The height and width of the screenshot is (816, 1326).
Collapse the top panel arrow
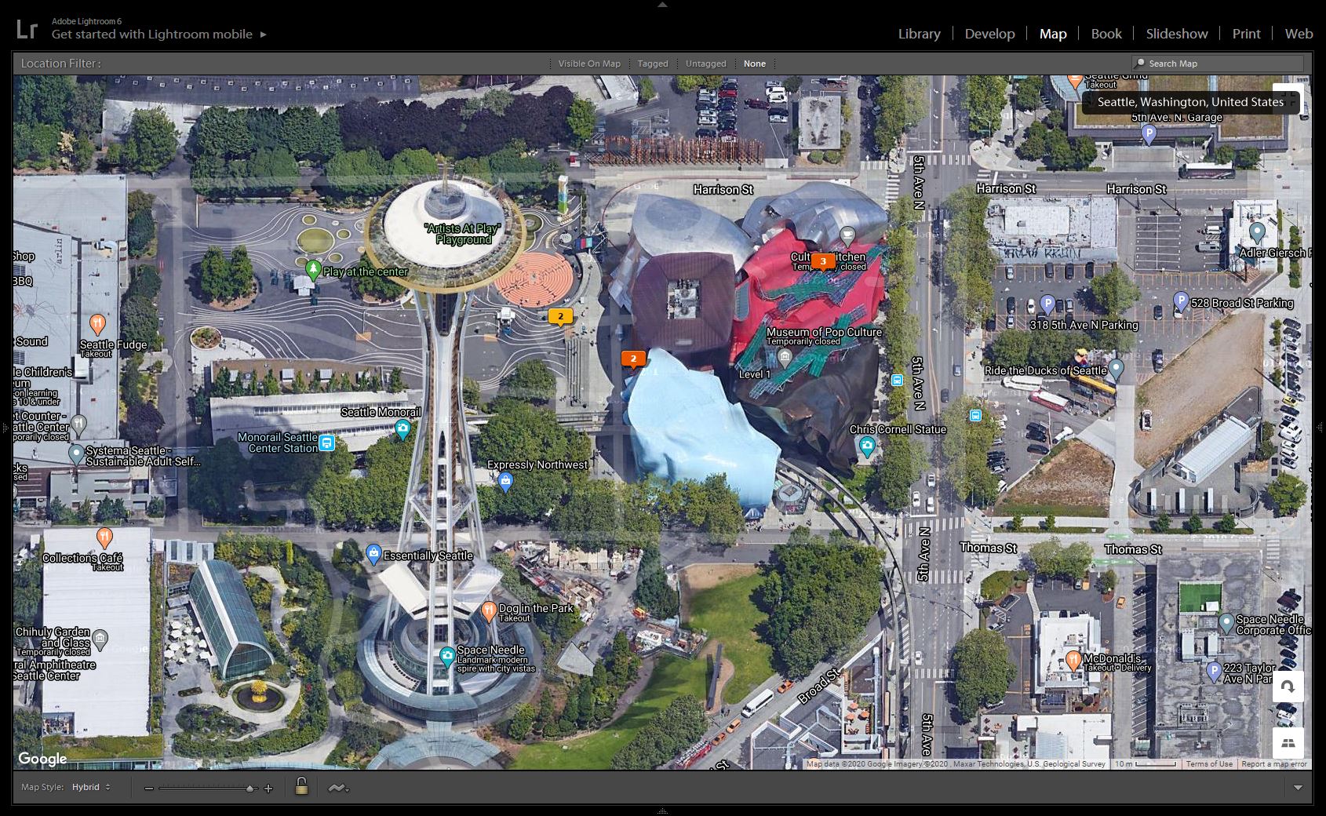662,4
